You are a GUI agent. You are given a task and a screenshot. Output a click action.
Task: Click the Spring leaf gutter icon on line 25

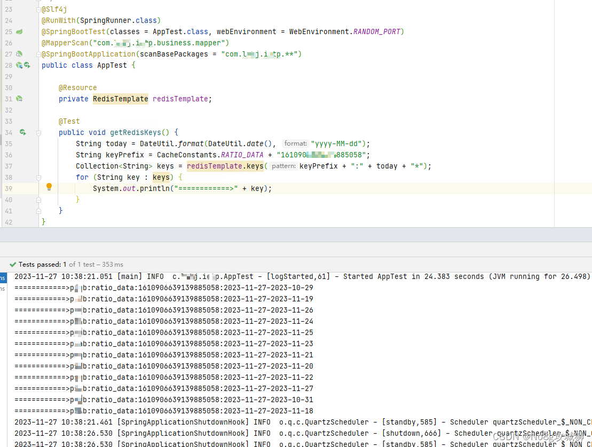pyautogui.click(x=19, y=31)
